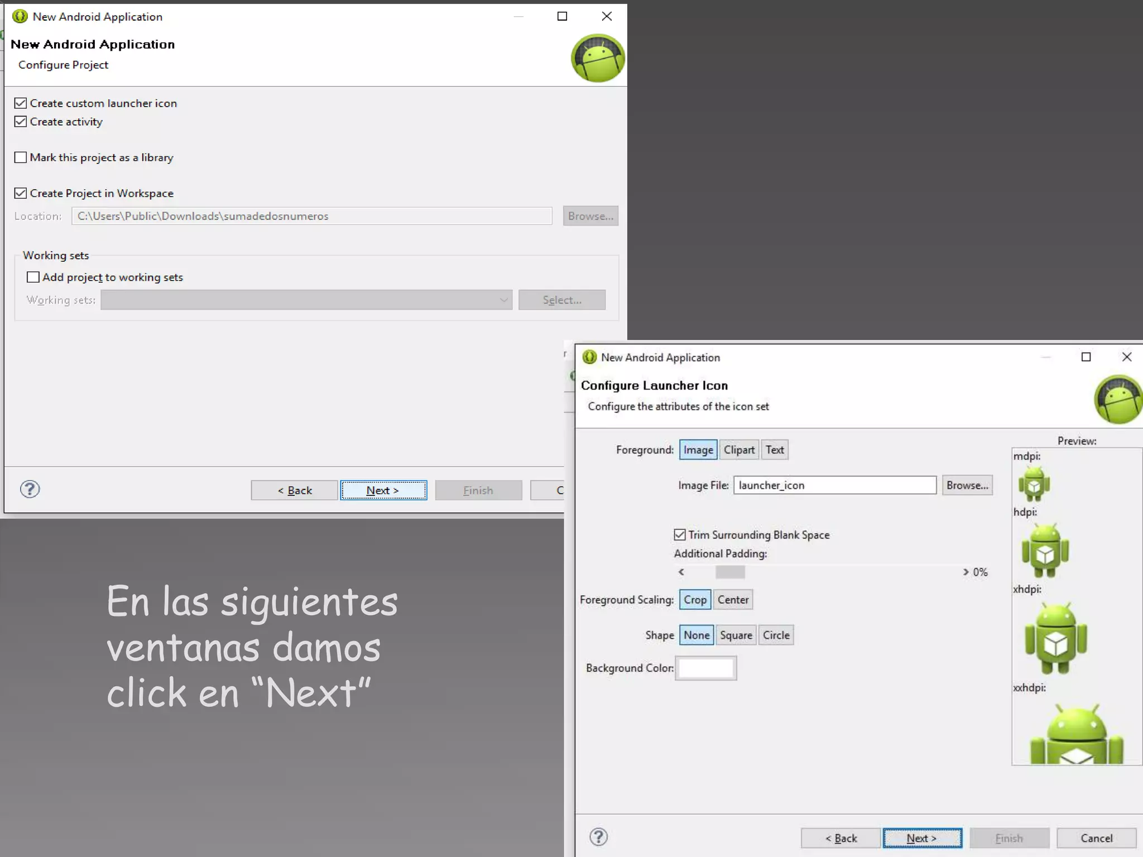The image size is (1143, 857).
Task: Click the project Location text field
Action: click(312, 216)
